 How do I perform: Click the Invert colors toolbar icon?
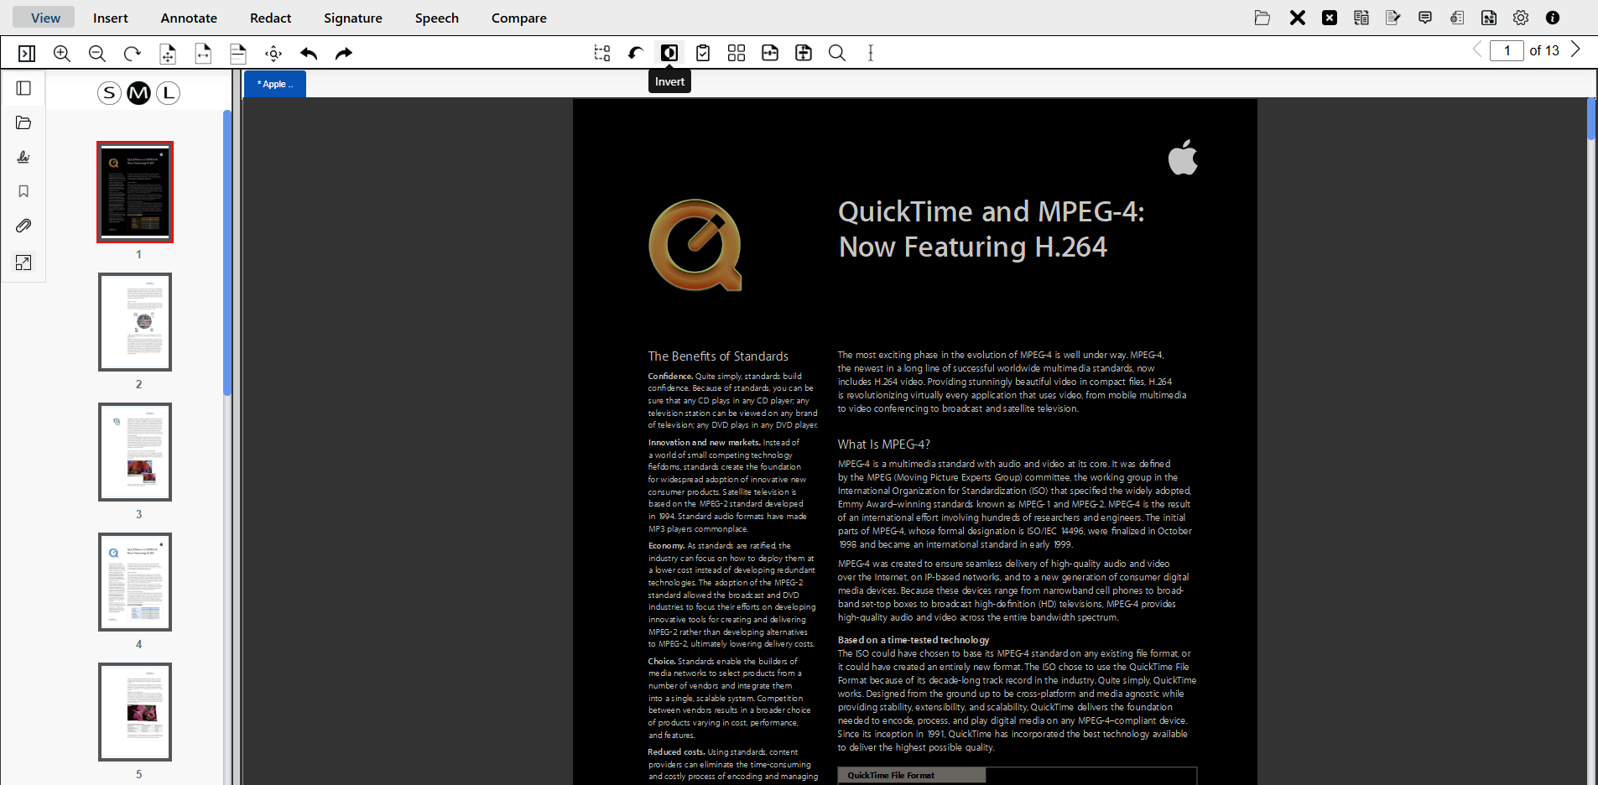pyautogui.click(x=669, y=53)
